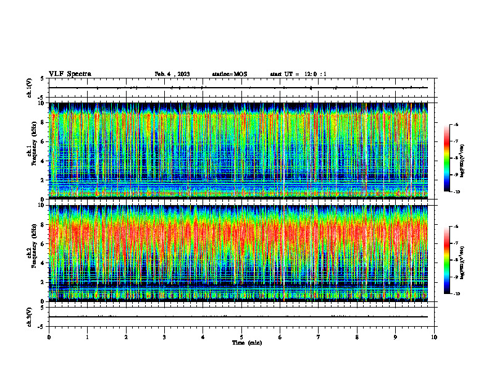
Task: Click the "VLF Spectra" plot title
Action: click(x=70, y=74)
